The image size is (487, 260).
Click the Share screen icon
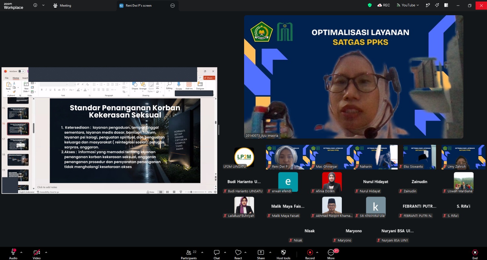point(261,252)
